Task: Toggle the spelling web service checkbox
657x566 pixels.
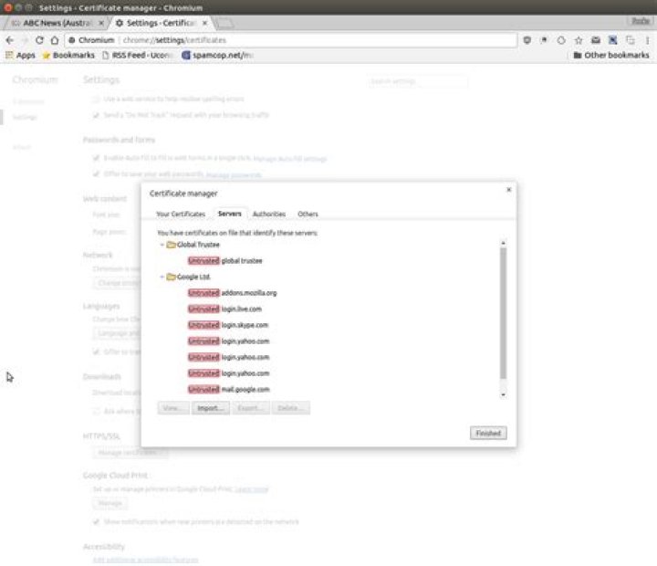Action: (96, 99)
